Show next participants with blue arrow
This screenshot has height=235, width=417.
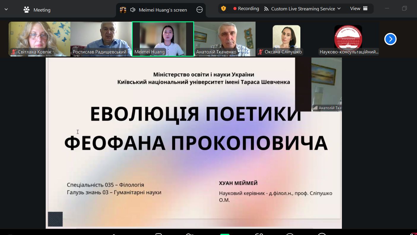point(390,39)
